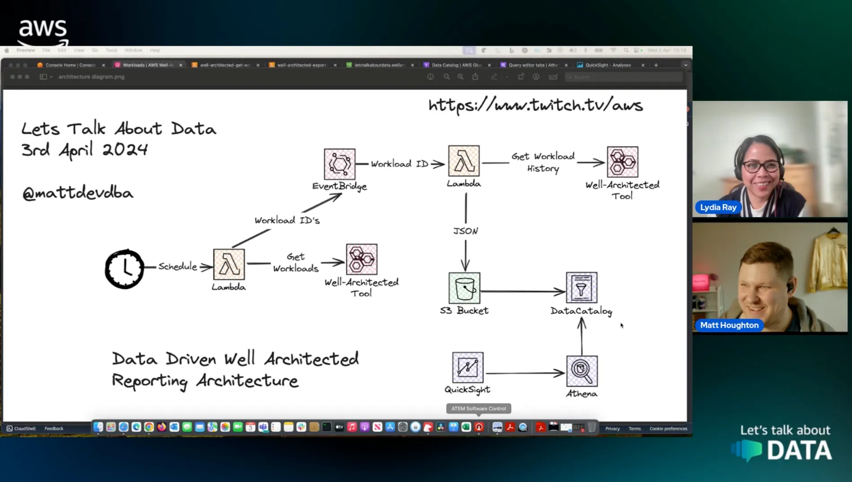Click the Feedback footer link
852x482 pixels.
point(54,429)
